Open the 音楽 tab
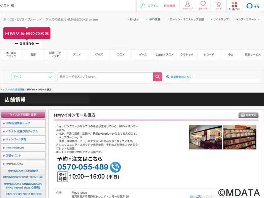The image size is (264, 198). point(33,54)
